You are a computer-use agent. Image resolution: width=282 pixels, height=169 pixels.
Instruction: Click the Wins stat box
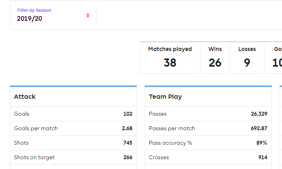(215, 58)
